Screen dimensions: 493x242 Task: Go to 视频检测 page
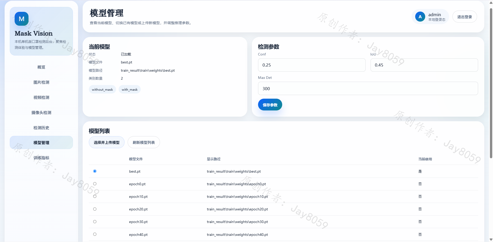(x=41, y=97)
